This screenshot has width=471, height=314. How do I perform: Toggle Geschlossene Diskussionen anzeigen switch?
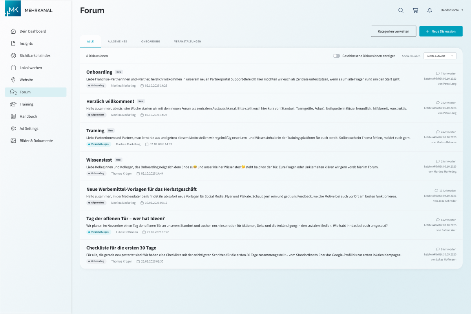pyautogui.click(x=336, y=56)
